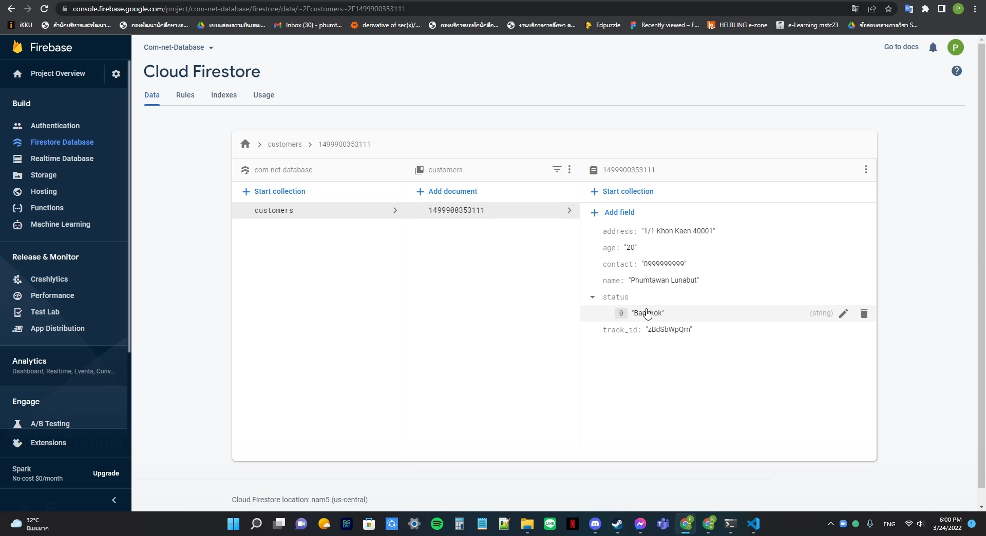Viewport: 986px width, 536px height.
Task: Open Spotify from the taskbar
Action: pos(437,524)
